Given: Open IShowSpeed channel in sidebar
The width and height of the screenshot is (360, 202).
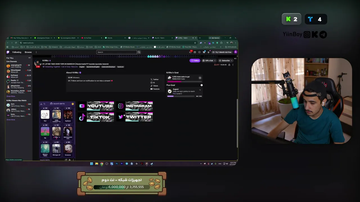Looking at the screenshot, I should (x=19, y=71).
